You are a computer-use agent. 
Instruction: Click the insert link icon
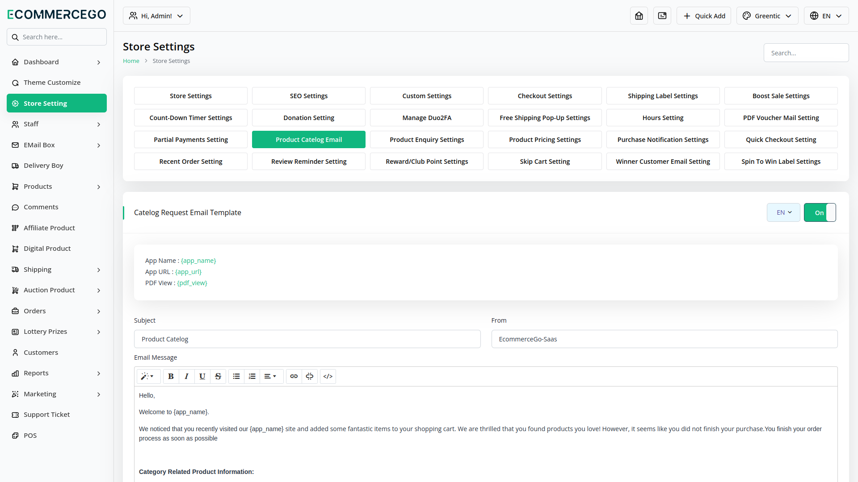pyautogui.click(x=294, y=376)
